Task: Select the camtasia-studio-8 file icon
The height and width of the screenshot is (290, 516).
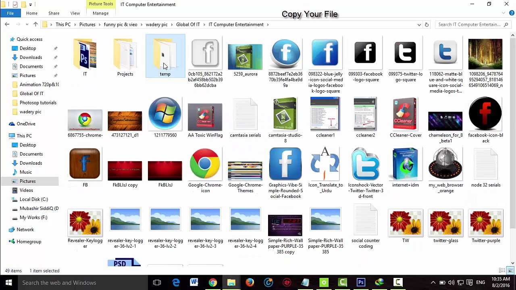Action: pos(285,114)
